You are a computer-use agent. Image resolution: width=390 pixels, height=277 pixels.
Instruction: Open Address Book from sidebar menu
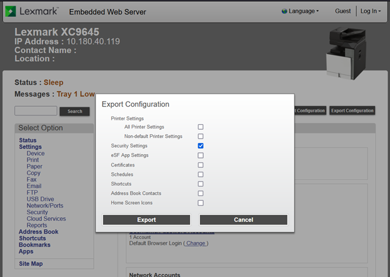coord(38,232)
